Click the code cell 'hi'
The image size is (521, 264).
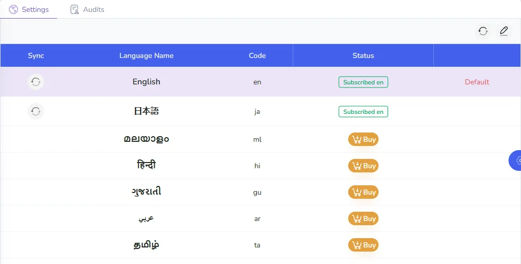coord(257,166)
